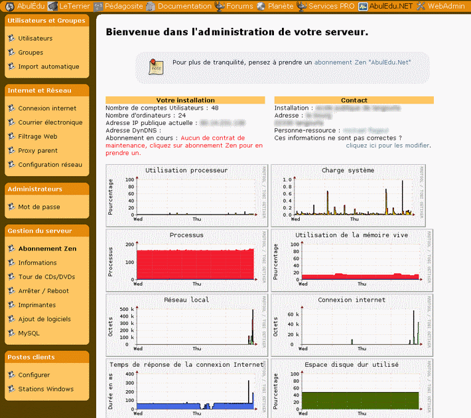Image resolution: width=471 pixels, height=418 pixels.
Task: Open the Forums menu item
Action: tap(239, 6)
